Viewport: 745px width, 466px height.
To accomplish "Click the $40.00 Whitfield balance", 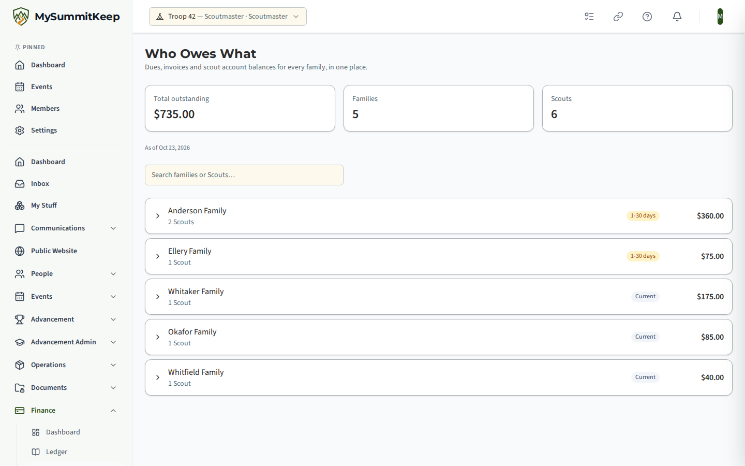I will coord(712,377).
